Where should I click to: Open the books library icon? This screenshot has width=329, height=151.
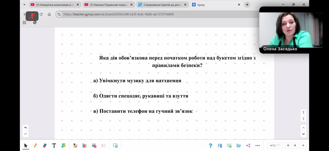[x=85, y=145]
